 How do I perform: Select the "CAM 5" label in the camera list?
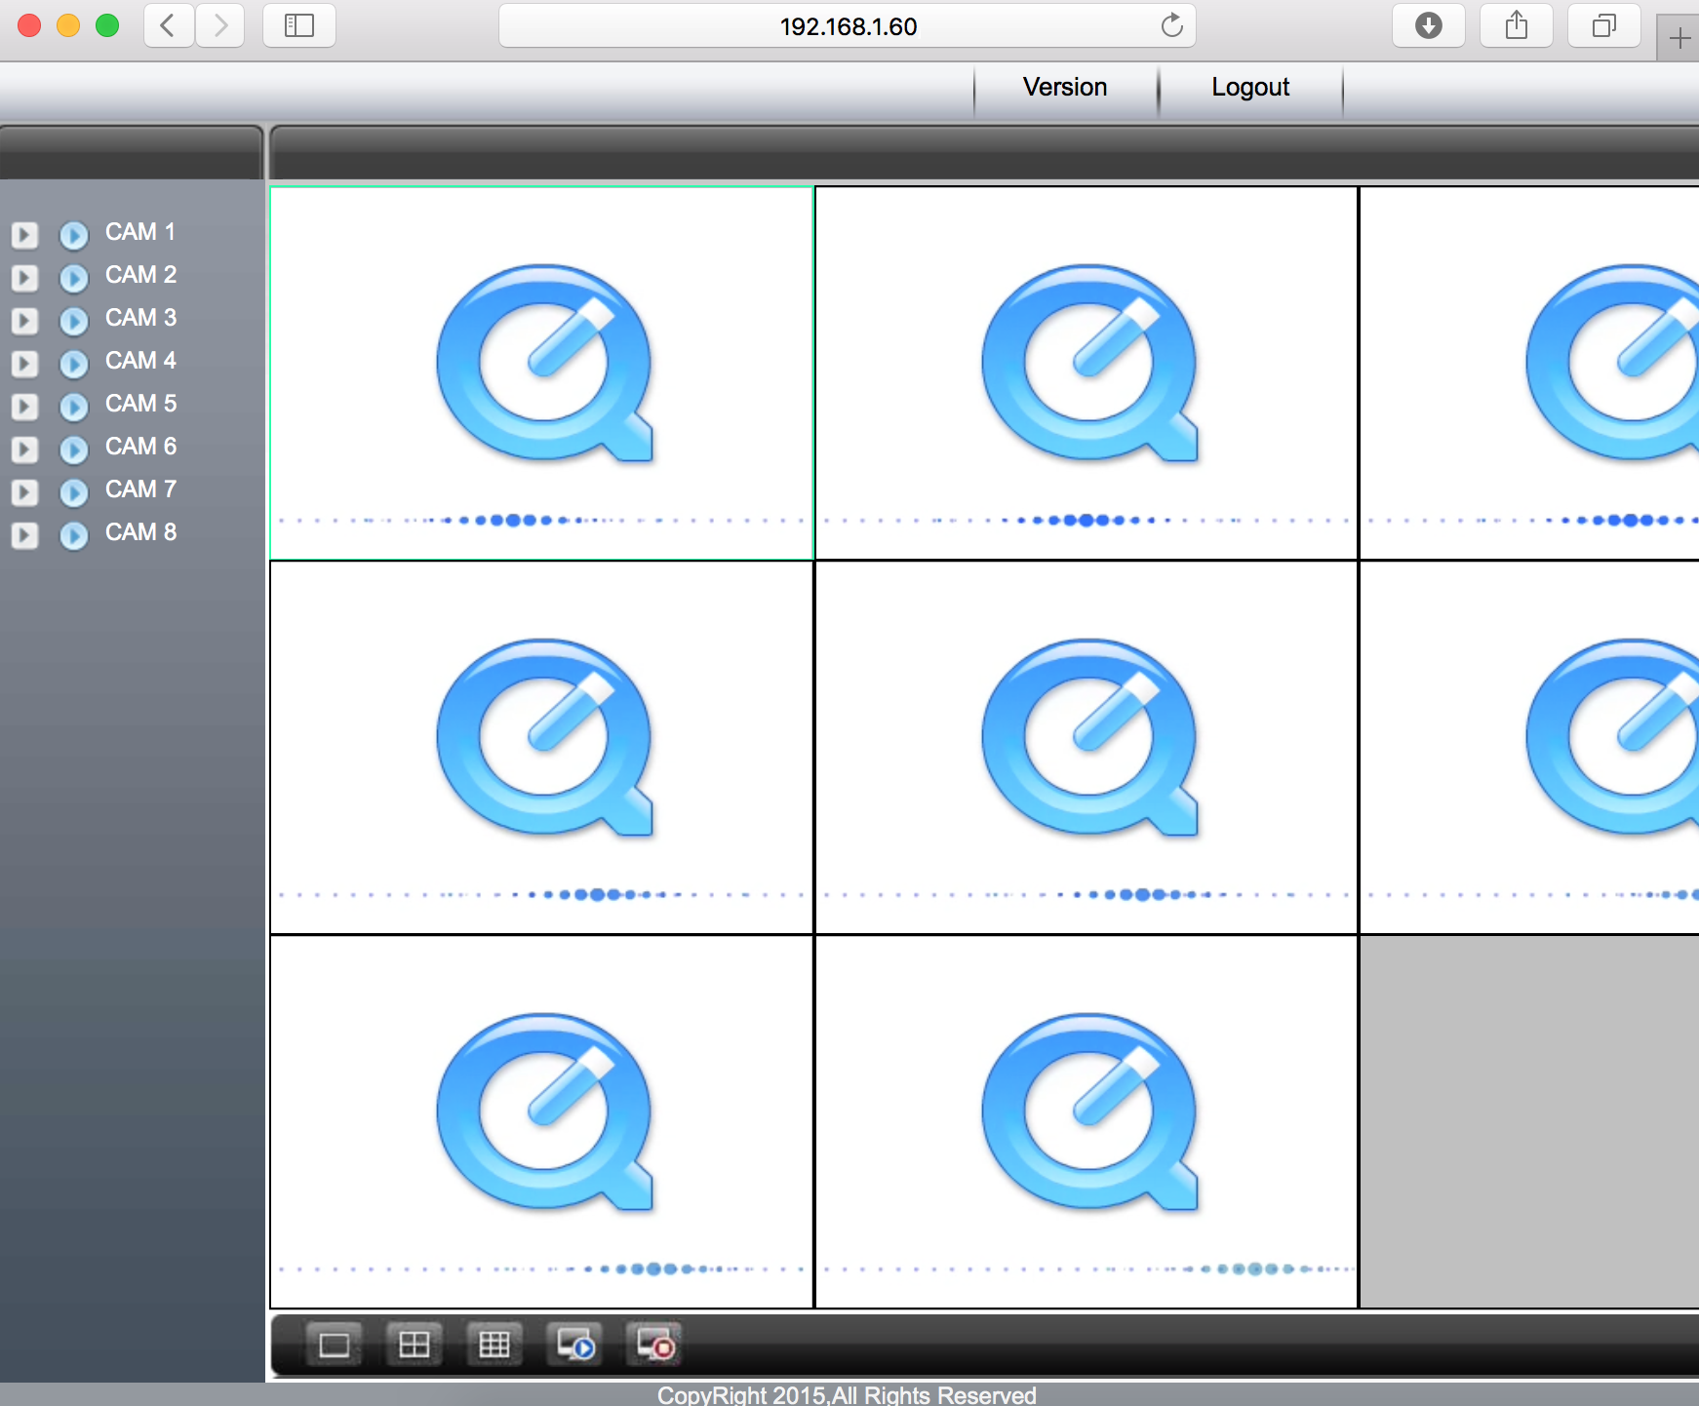(140, 404)
